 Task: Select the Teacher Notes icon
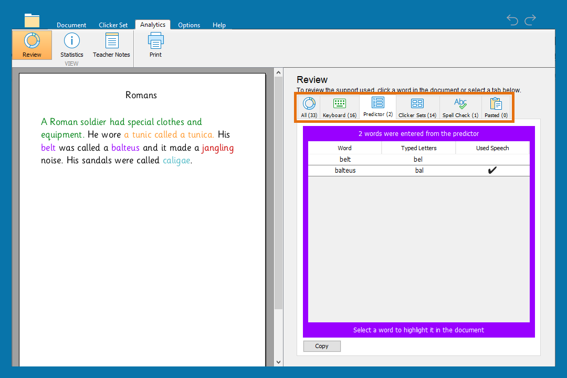pyautogui.click(x=111, y=45)
